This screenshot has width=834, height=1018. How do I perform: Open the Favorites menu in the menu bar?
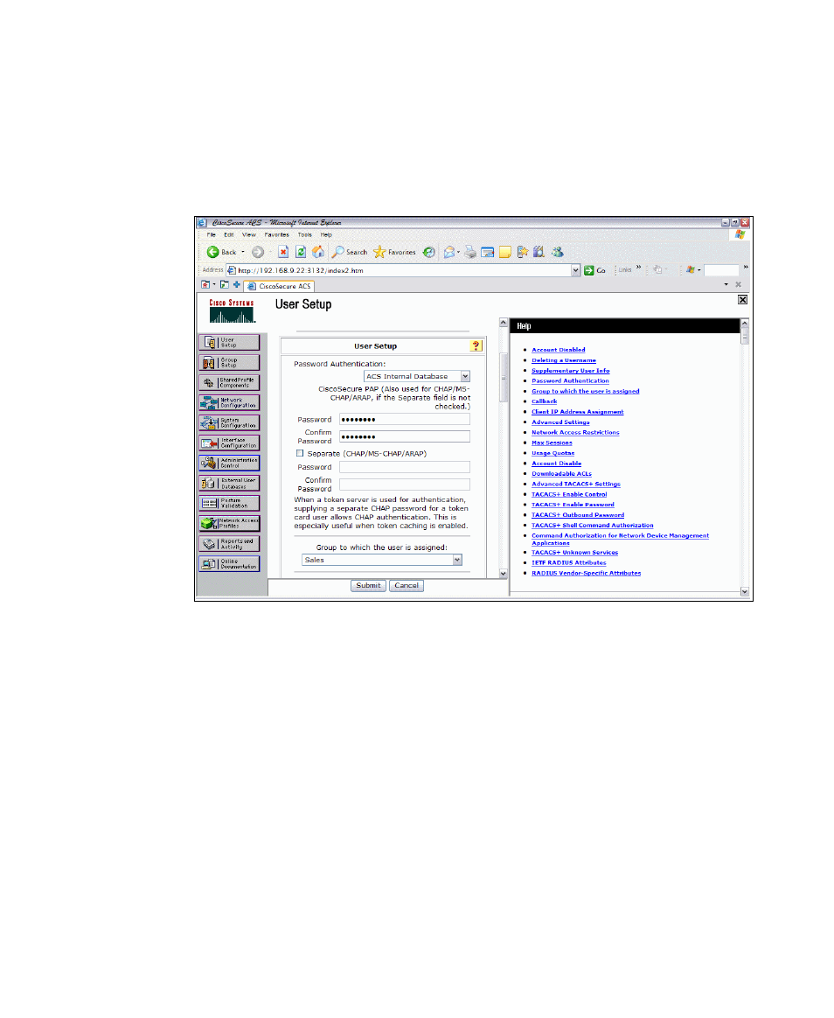[x=276, y=235]
